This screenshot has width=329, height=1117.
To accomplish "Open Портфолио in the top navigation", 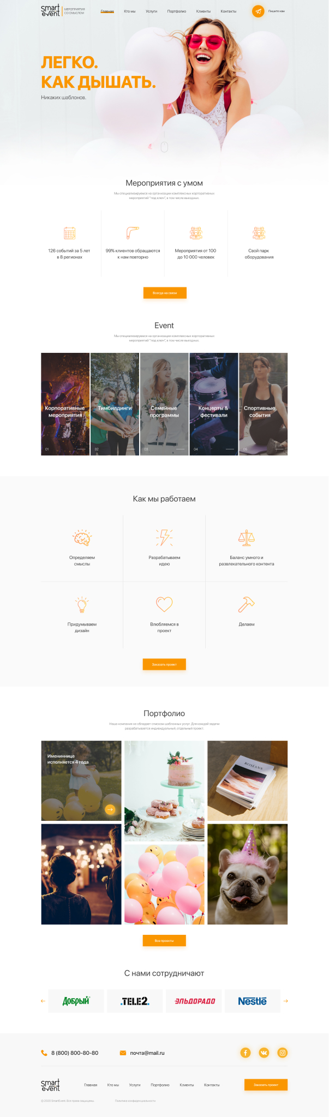I will 177,11.
